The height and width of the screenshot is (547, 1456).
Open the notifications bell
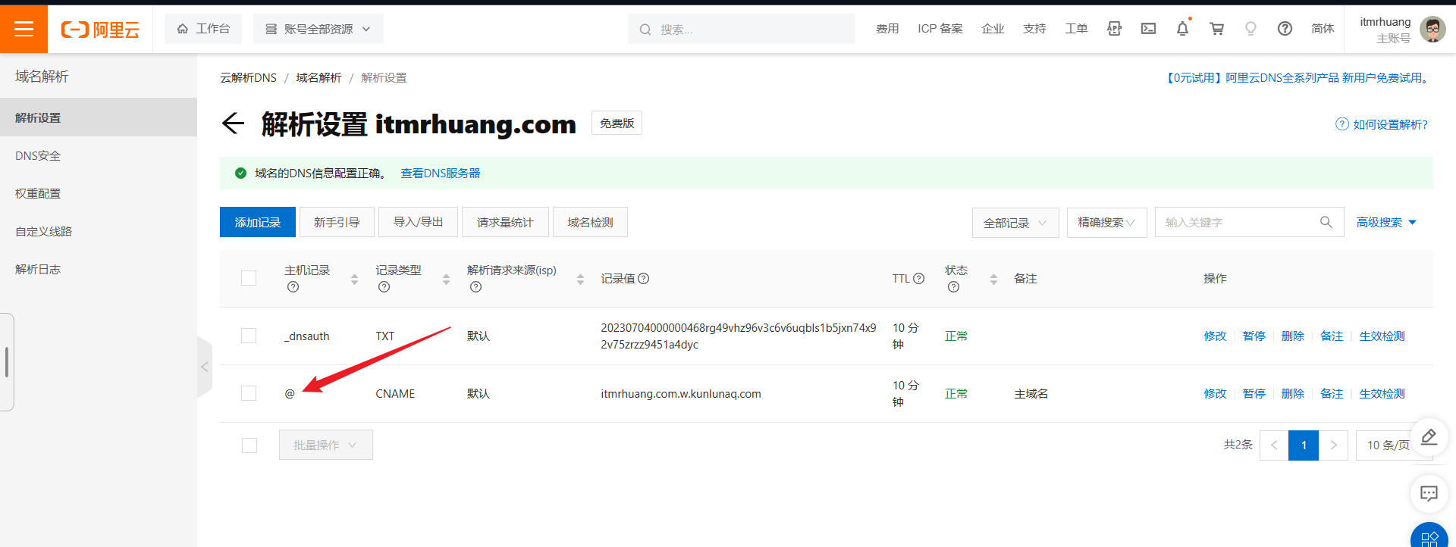point(1182,29)
